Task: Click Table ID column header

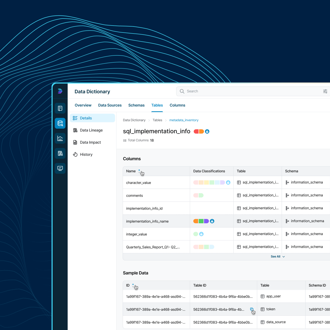Action: point(200,285)
